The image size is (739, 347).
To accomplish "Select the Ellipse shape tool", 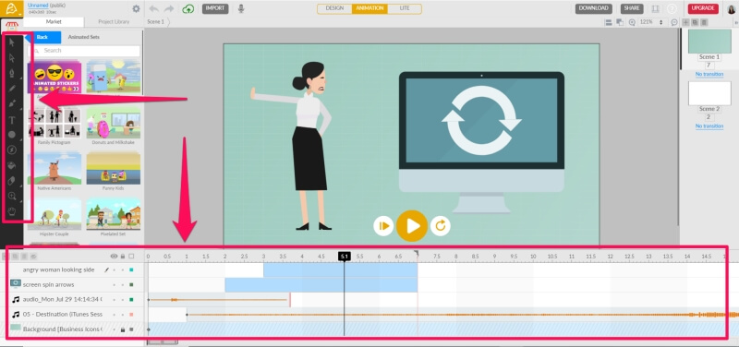I will (x=12, y=135).
